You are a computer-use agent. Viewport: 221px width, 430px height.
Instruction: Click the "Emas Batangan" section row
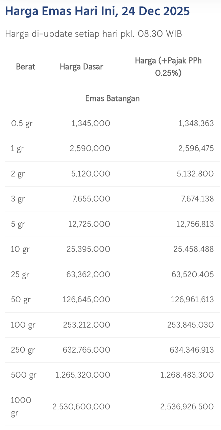click(112, 98)
